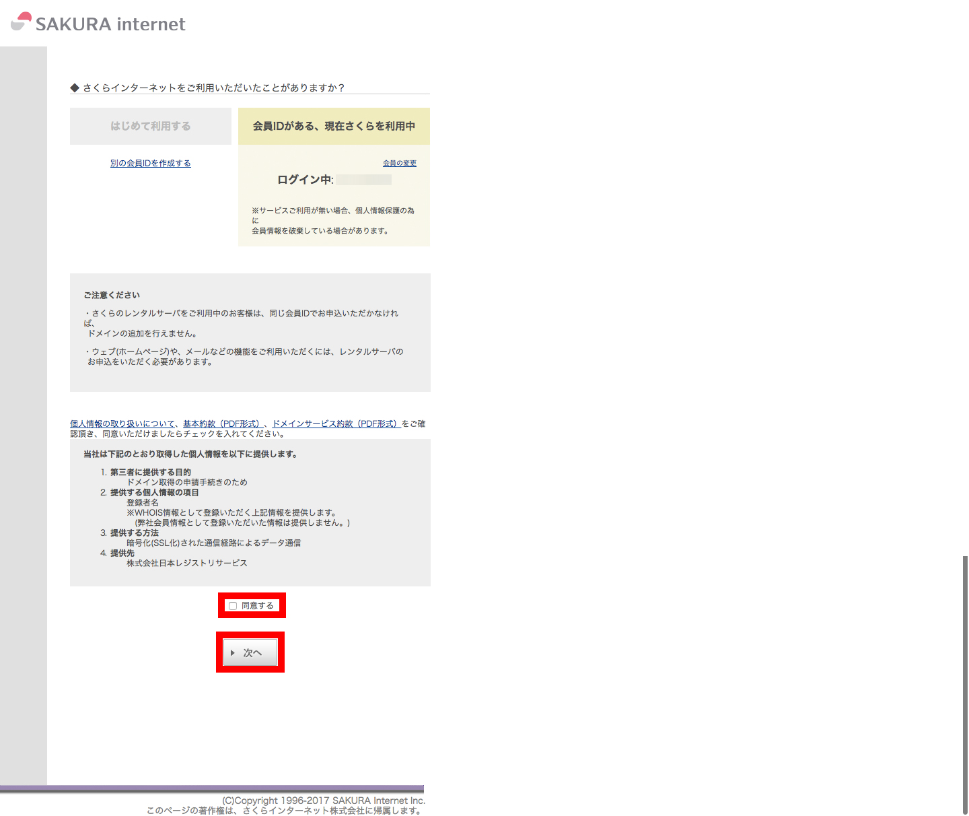
Task: Click the 第三者に提供する目的 item
Action: coord(151,472)
